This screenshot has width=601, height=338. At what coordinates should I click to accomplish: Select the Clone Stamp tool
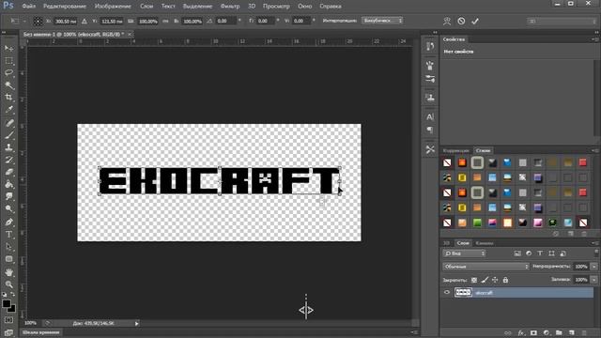8,147
